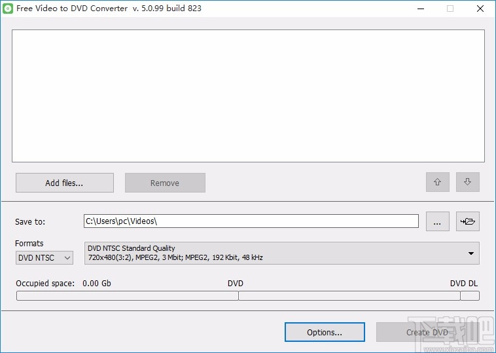Click the Remove button
The width and height of the screenshot is (496, 353).
(x=165, y=183)
